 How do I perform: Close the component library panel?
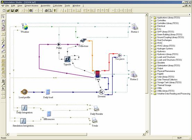click(190, 15)
